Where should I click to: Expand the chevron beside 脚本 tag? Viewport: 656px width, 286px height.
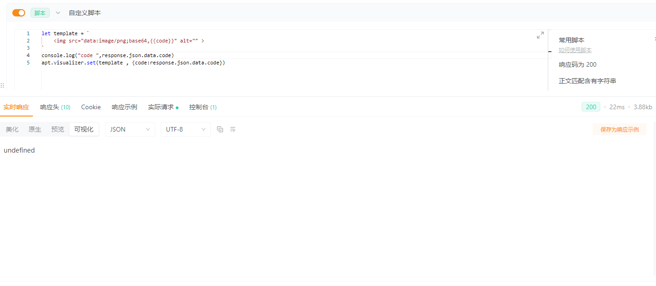coord(58,13)
